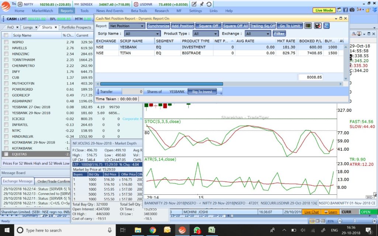Close the FnO tab
This screenshot has width=378, height=236.
tap(17, 27)
